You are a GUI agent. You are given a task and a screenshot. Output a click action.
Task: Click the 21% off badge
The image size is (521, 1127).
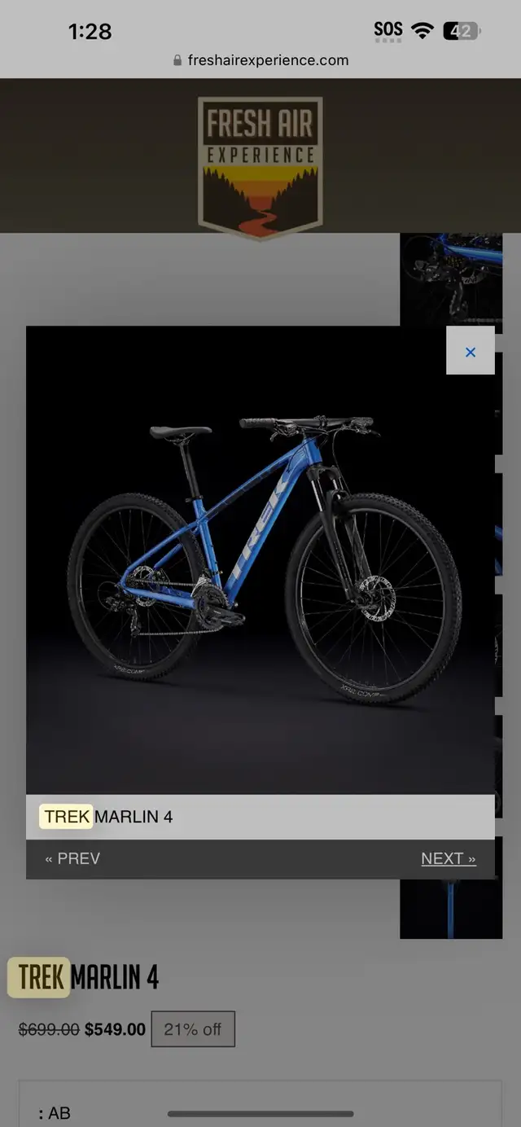193,1029
